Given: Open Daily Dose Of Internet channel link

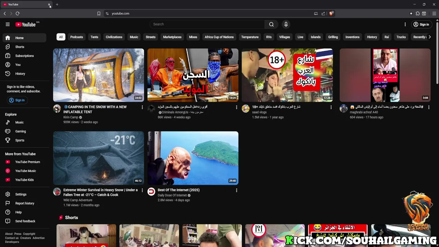Looking at the screenshot, I should coord(172,195).
